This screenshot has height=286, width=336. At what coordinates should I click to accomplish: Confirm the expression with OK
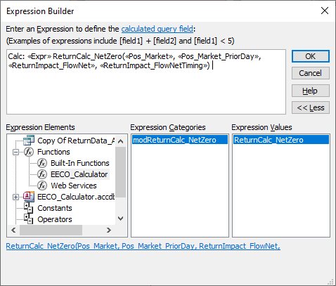click(311, 56)
